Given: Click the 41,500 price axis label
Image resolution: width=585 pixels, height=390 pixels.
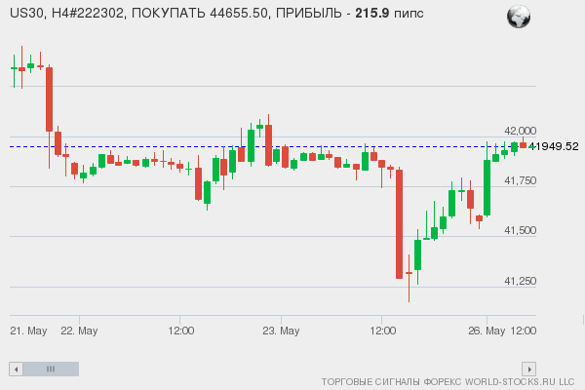Looking at the screenshot, I should [520, 230].
